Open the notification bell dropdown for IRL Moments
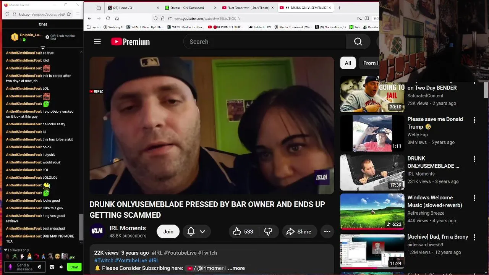Viewport: 489px width, 275px height. point(196,231)
